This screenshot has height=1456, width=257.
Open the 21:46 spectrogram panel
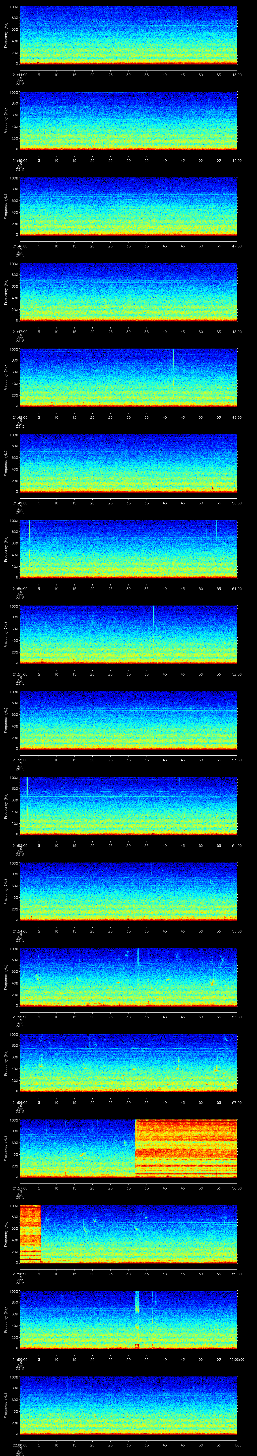click(128, 206)
